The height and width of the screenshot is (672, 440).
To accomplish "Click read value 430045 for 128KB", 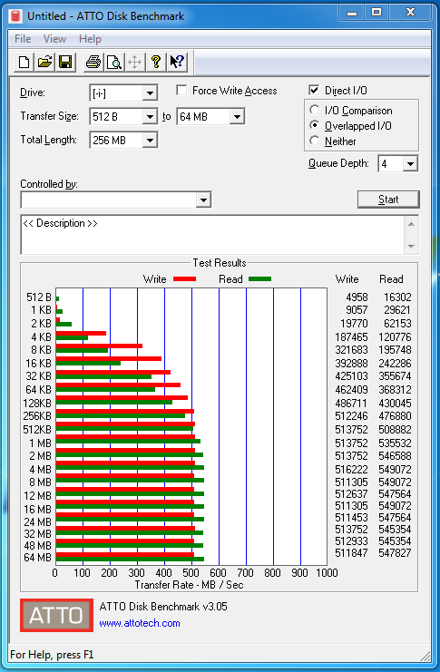I will click(395, 404).
